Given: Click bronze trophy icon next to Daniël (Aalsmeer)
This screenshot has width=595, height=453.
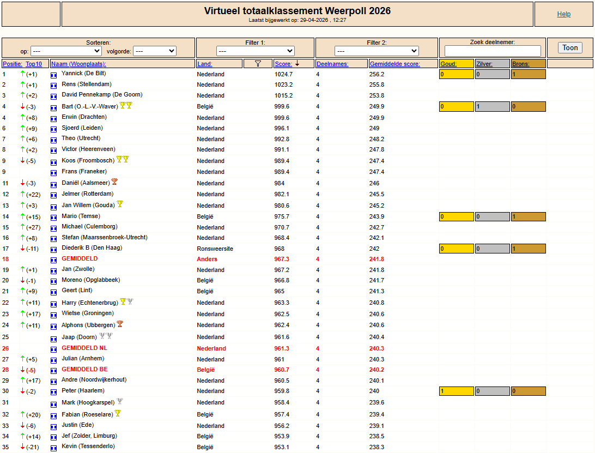Looking at the screenshot, I should tap(114, 182).
